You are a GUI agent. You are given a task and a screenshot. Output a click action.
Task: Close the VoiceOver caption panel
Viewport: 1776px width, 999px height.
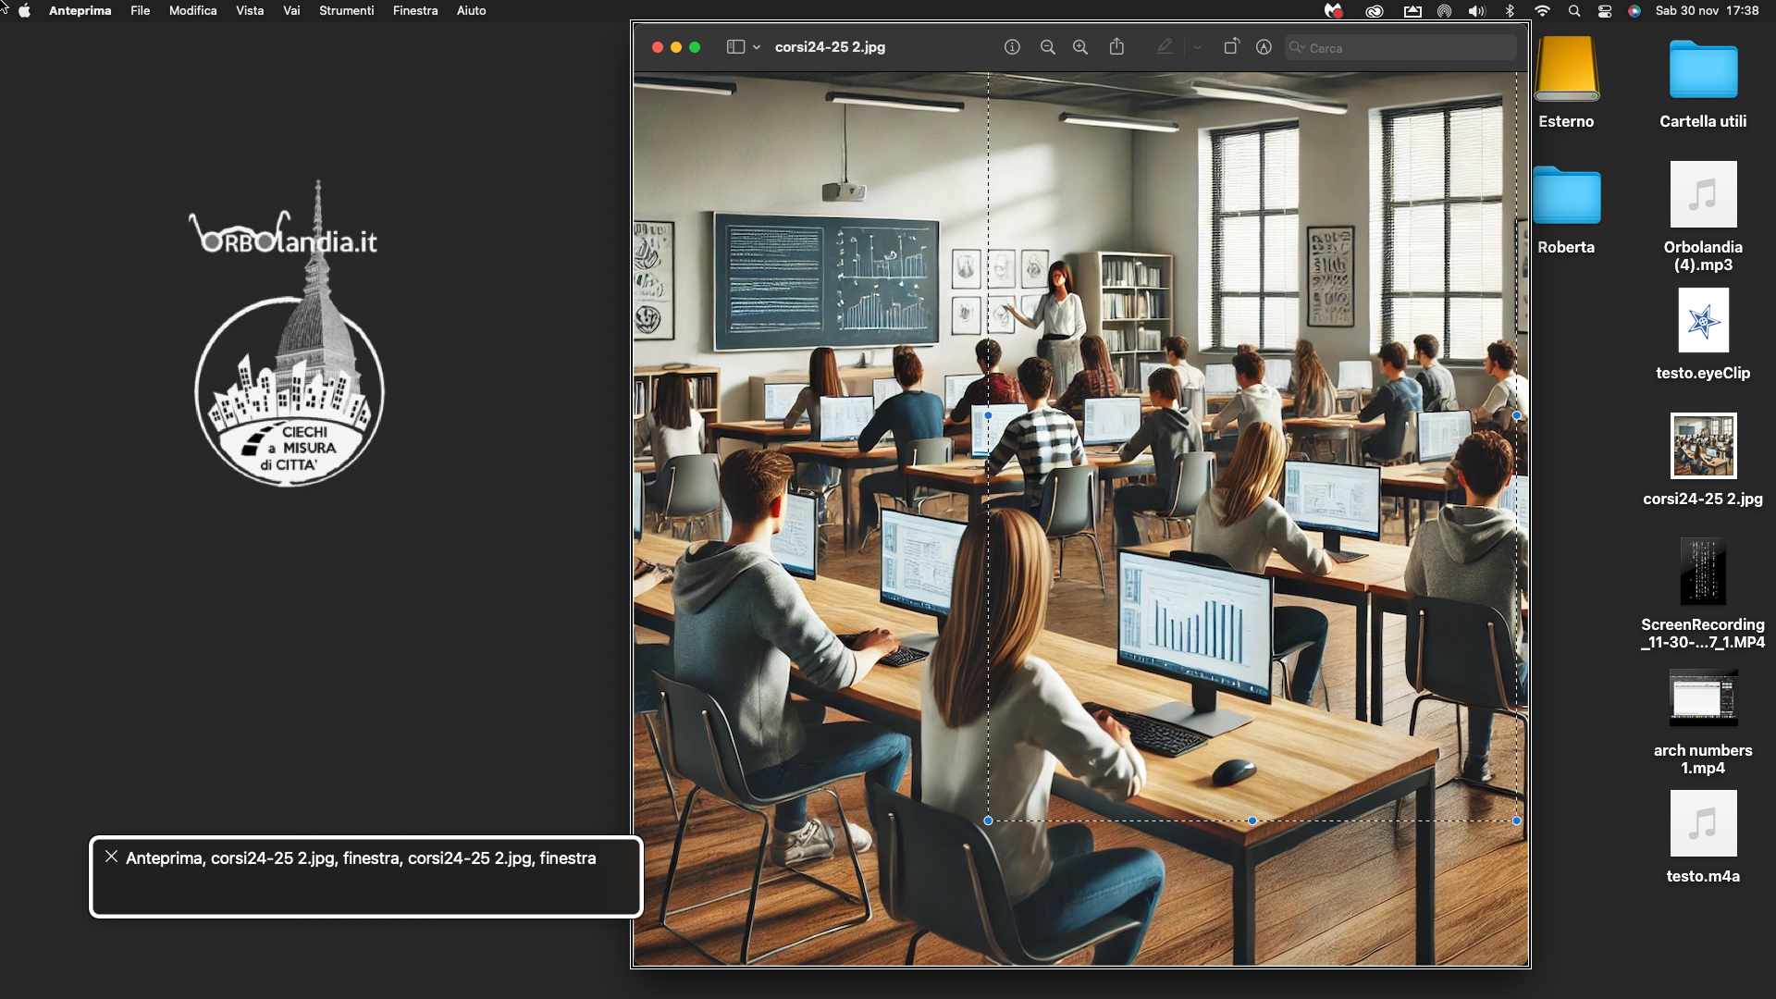(x=111, y=857)
